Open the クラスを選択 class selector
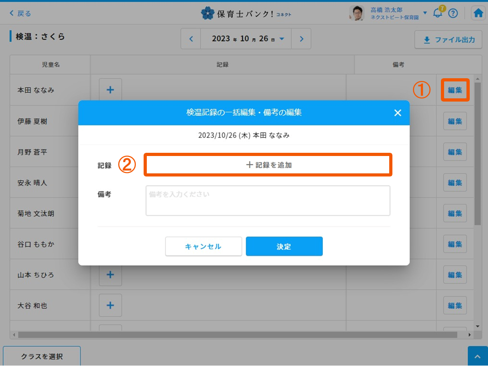 pyautogui.click(x=42, y=356)
